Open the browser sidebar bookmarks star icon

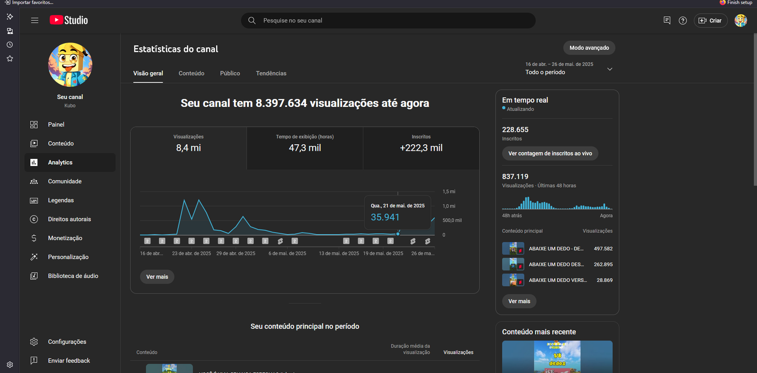coord(9,59)
